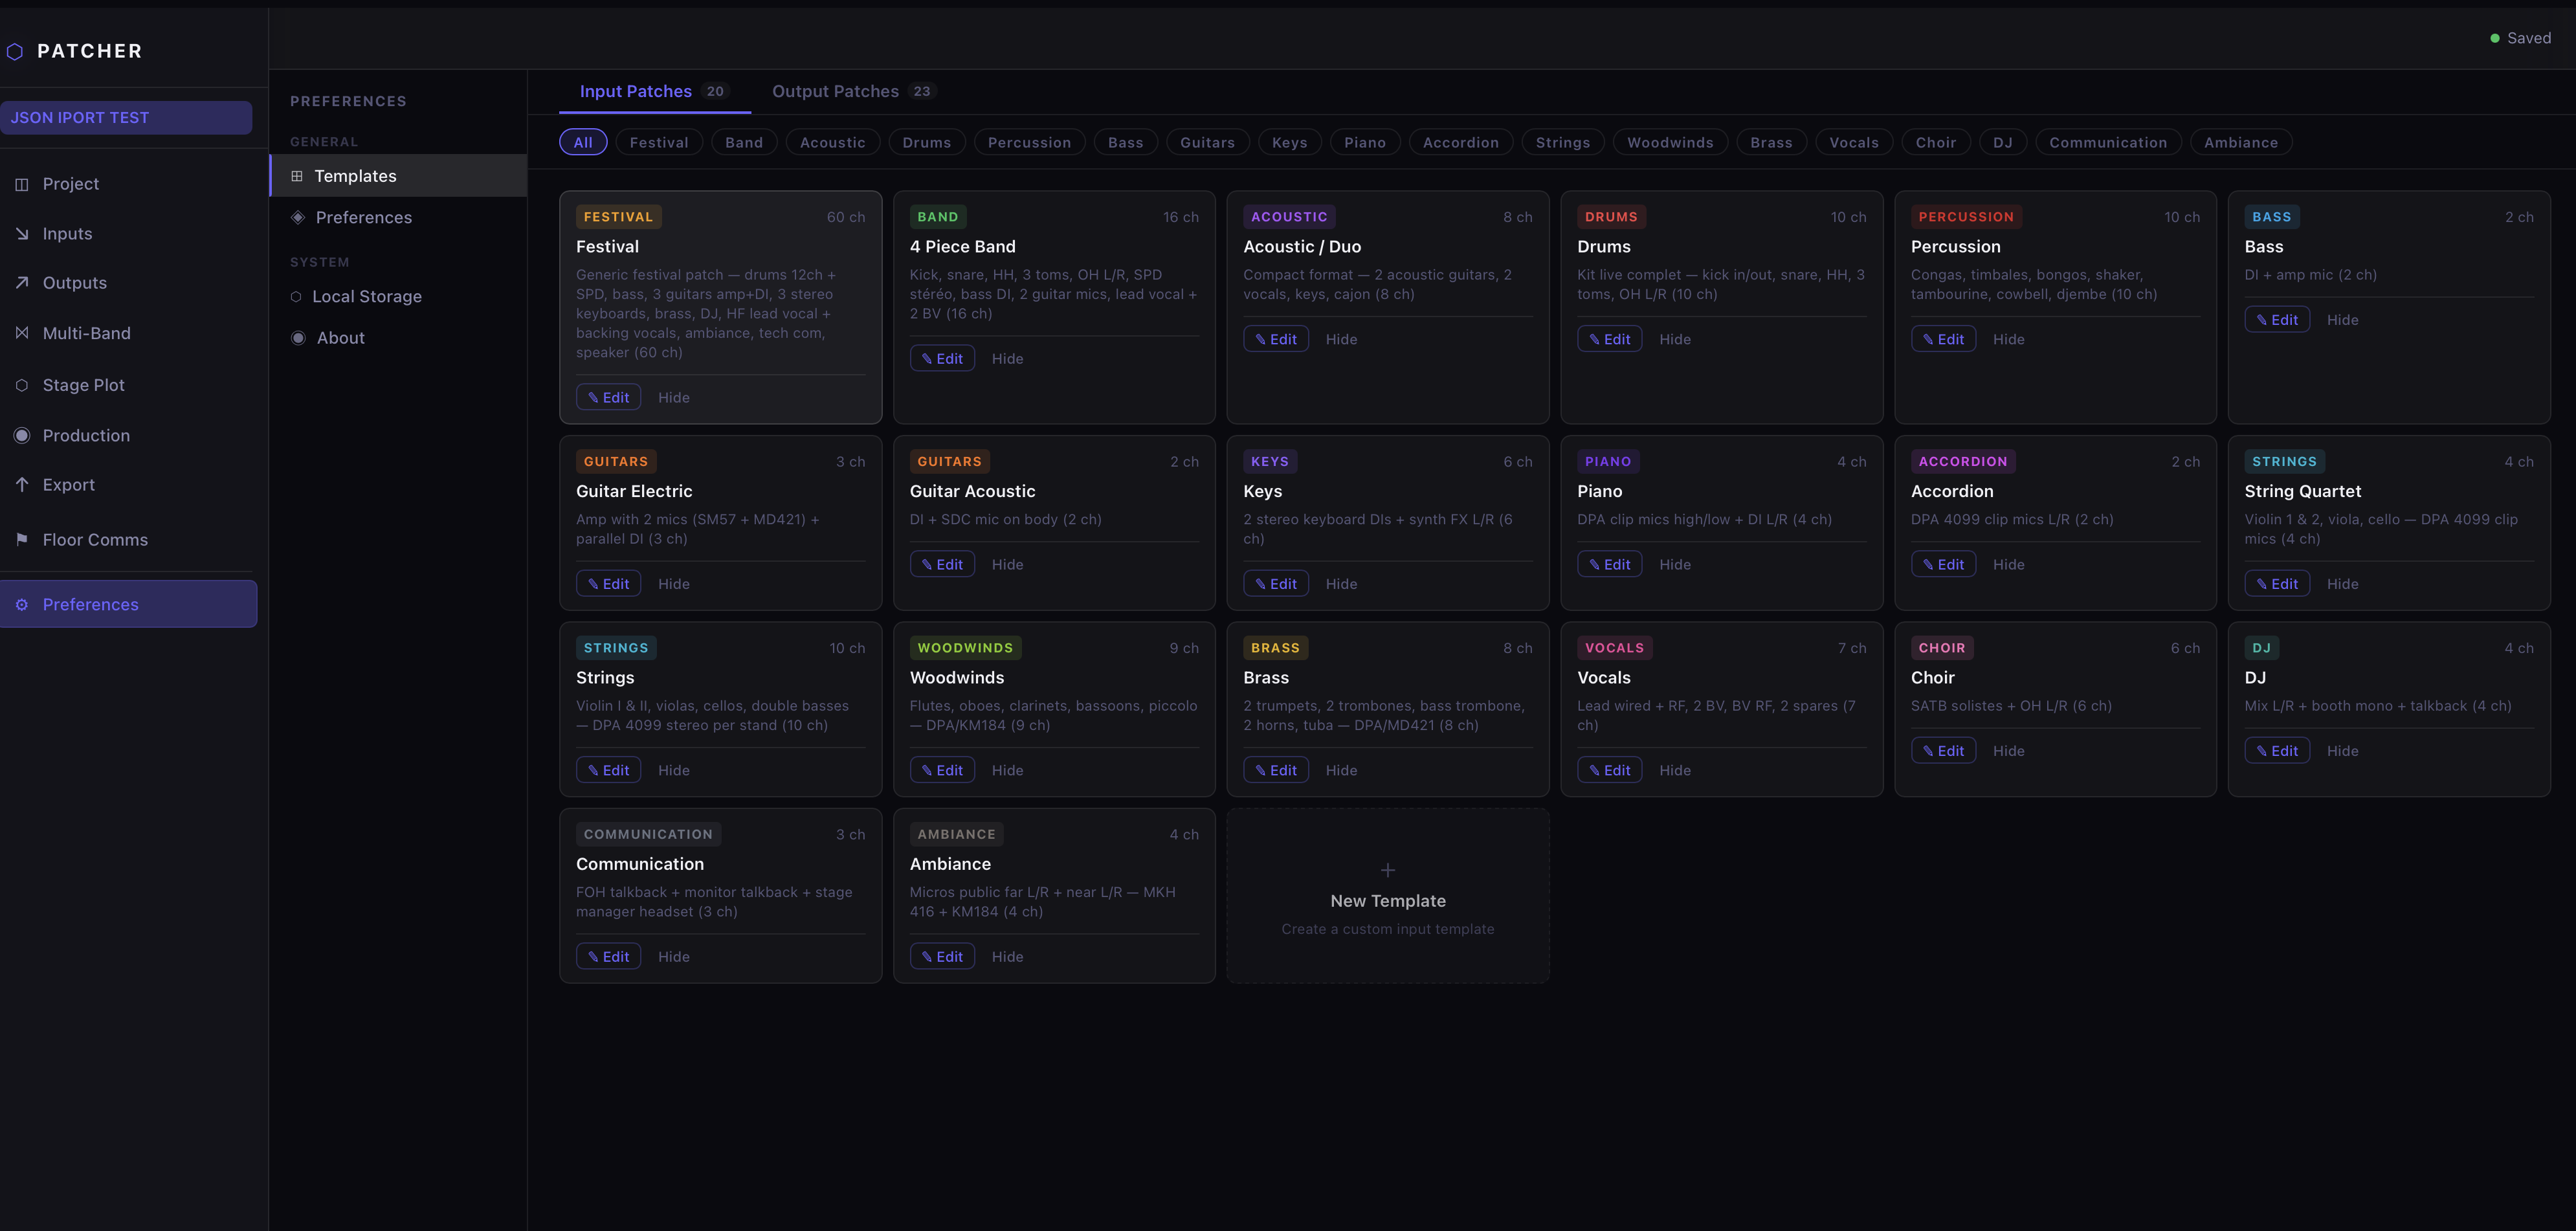Click the Inputs arrow icon in the sidebar
Screen dimensions: 2576x1231
pos(22,233)
